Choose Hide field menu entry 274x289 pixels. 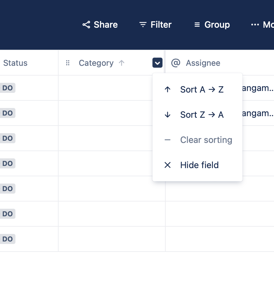tap(199, 165)
